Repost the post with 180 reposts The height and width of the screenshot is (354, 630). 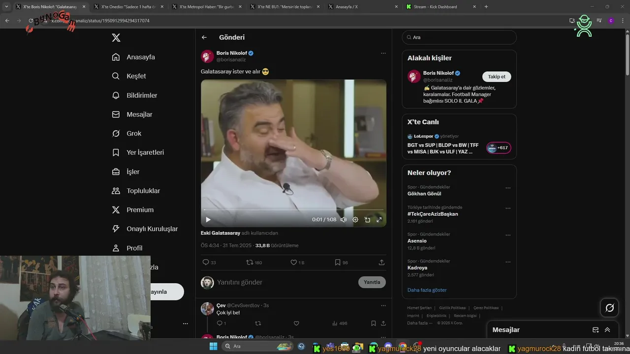(254, 263)
